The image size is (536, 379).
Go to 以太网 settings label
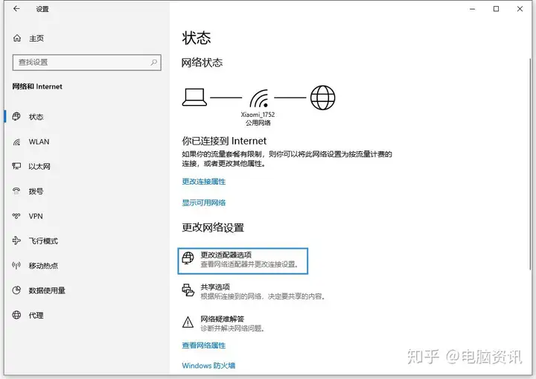39,167
